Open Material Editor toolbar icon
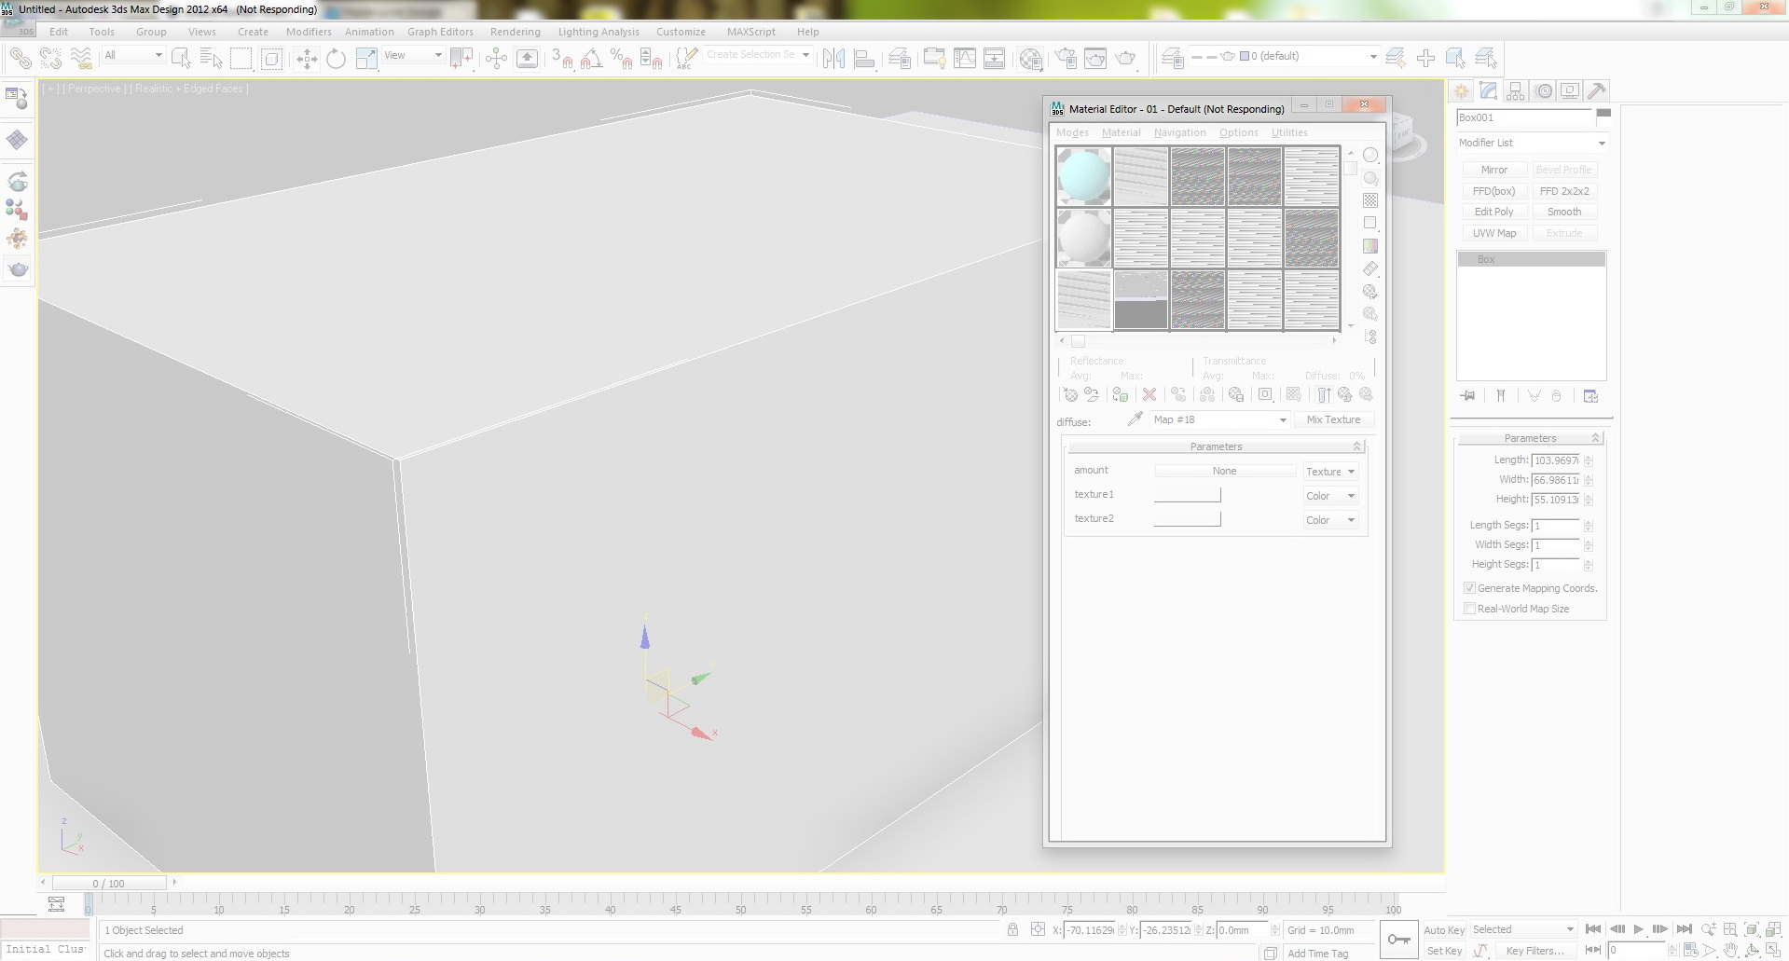 coord(1030,59)
